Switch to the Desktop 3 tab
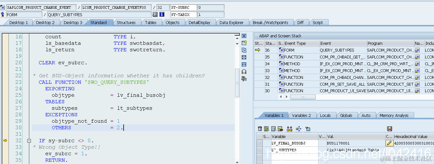Viewport: 434px width, 164px height. pos(73,22)
